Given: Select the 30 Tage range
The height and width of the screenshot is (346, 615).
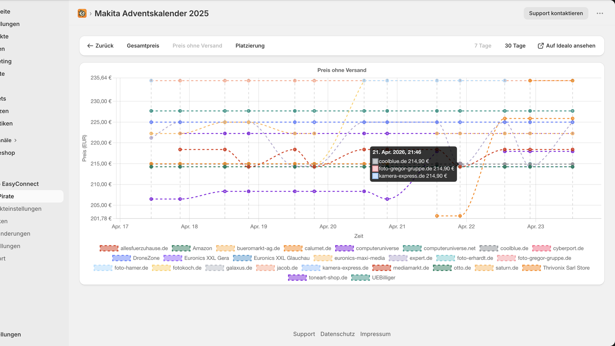Looking at the screenshot, I should coord(515,46).
